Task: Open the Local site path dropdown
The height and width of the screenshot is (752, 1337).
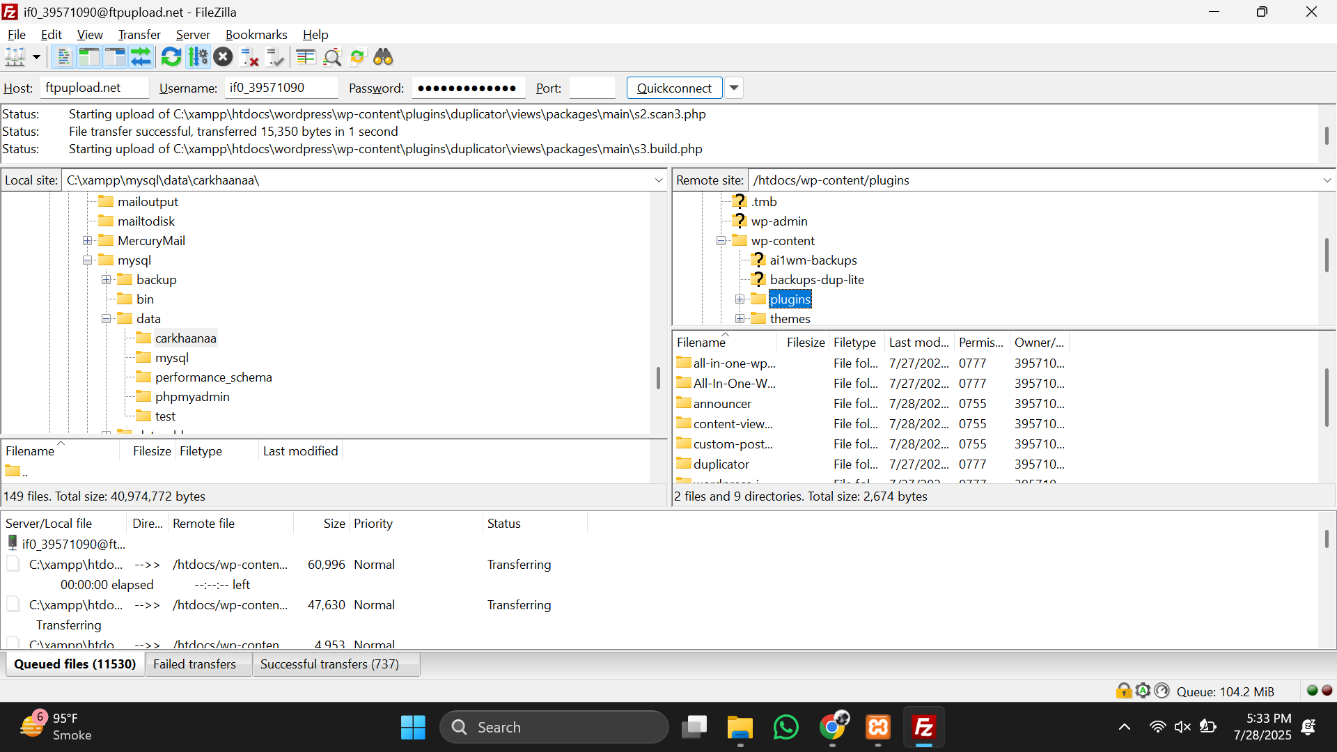Action: click(659, 180)
